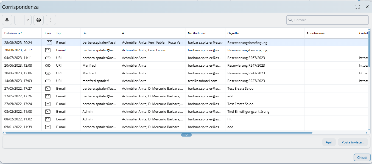Click the Chiudi button
The height and width of the screenshot is (164, 372).
[x=362, y=157]
